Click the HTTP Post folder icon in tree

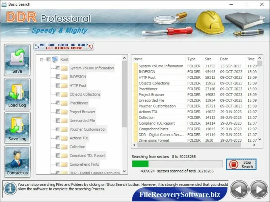tap(64, 86)
